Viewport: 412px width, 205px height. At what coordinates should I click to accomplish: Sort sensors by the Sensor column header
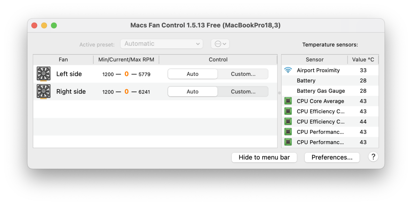314,59
